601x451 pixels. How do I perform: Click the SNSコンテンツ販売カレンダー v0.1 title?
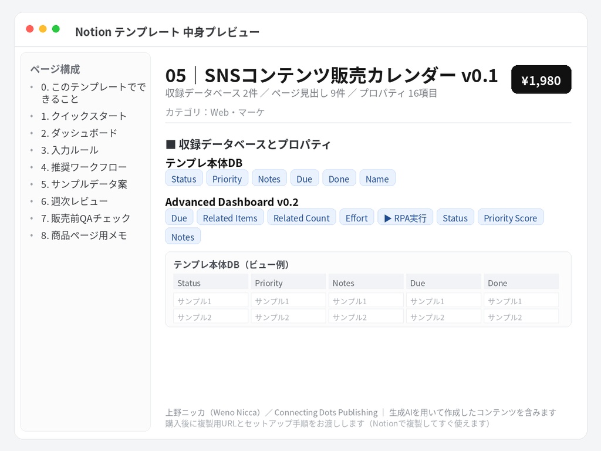(332, 75)
